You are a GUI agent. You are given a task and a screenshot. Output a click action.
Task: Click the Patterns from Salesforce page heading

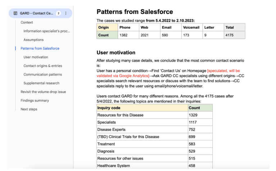[135, 12]
